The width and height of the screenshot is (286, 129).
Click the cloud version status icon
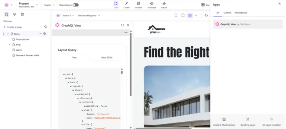(x=58, y=16)
